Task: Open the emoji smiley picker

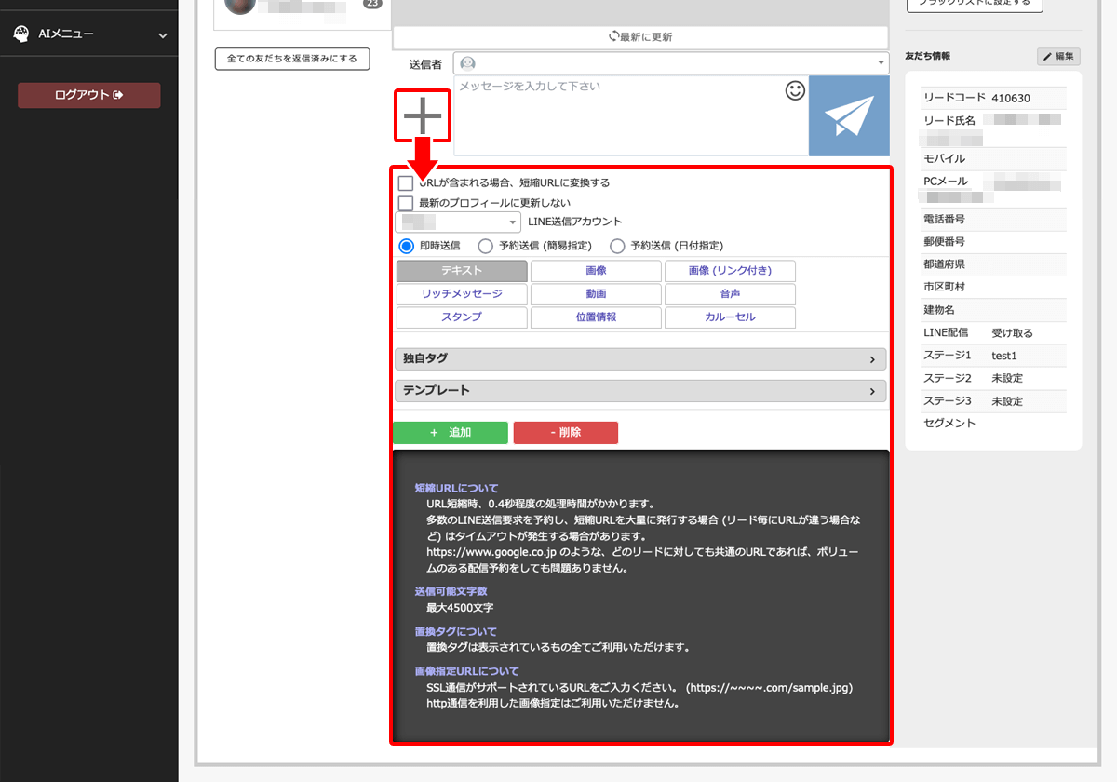Action: pos(795,91)
